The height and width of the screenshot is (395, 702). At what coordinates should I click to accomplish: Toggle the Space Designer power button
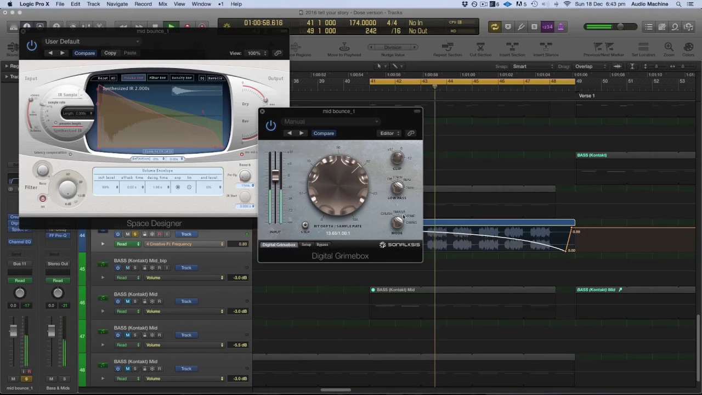pyautogui.click(x=32, y=46)
